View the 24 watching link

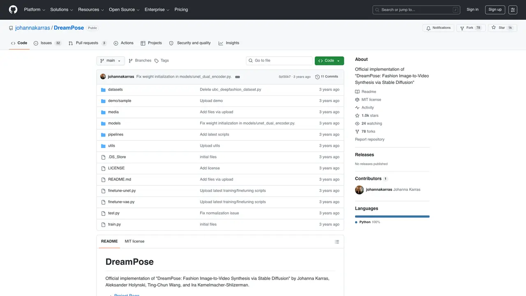click(x=369, y=124)
